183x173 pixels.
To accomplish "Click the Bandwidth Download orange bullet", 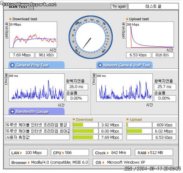I will coord(74,119).
